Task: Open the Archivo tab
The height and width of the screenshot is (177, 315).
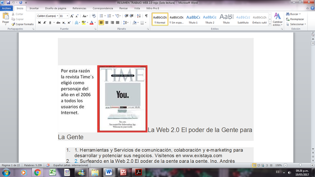Action: 6,8
